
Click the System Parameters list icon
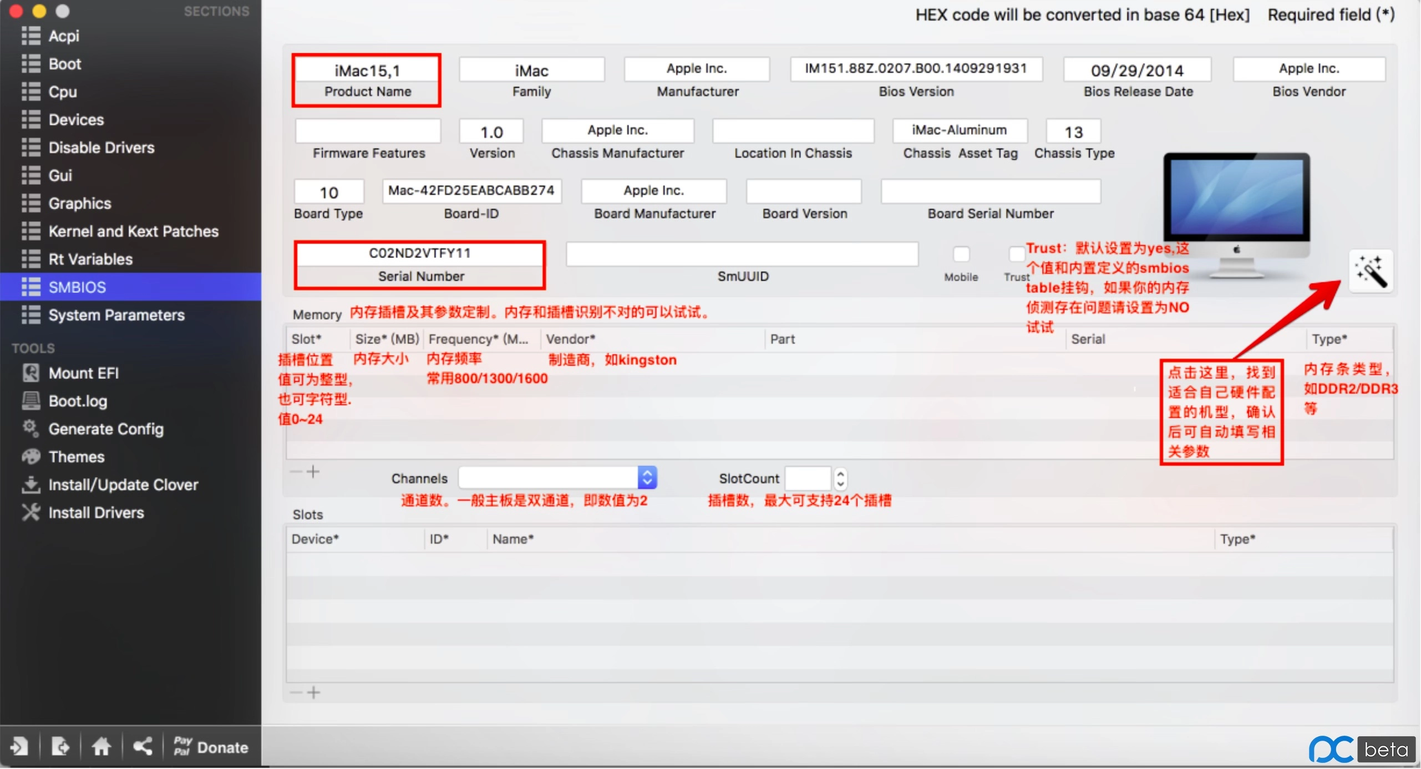[x=31, y=315]
